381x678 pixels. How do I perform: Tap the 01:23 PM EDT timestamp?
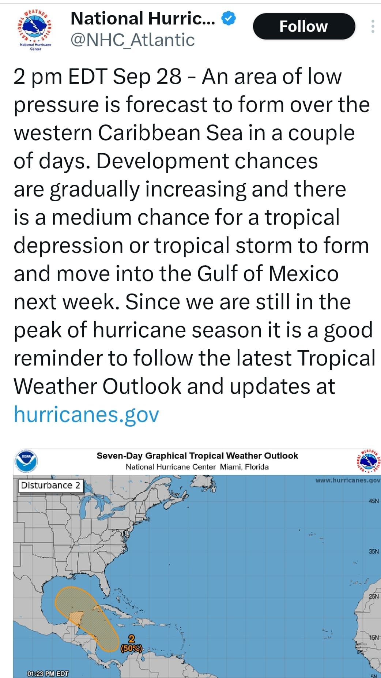48,674
